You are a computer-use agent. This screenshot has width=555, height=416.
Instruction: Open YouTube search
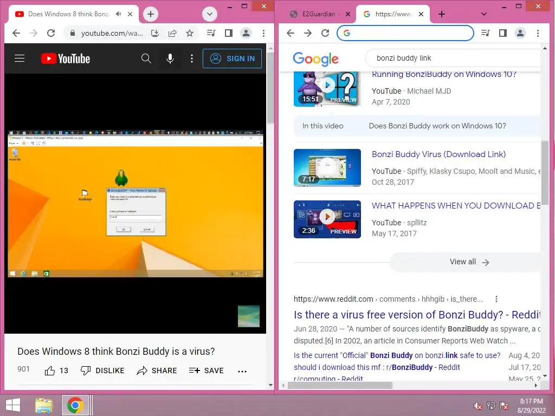click(146, 58)
